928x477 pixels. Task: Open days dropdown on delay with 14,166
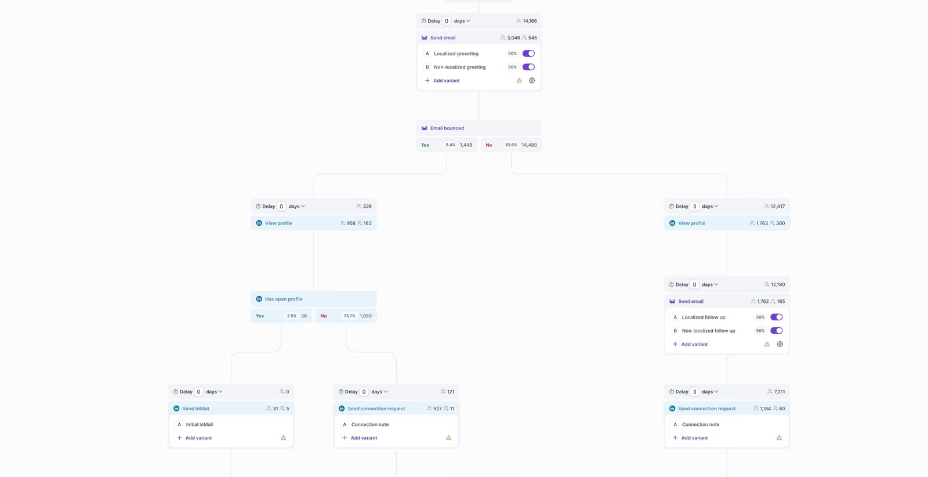tap(462, 21)
